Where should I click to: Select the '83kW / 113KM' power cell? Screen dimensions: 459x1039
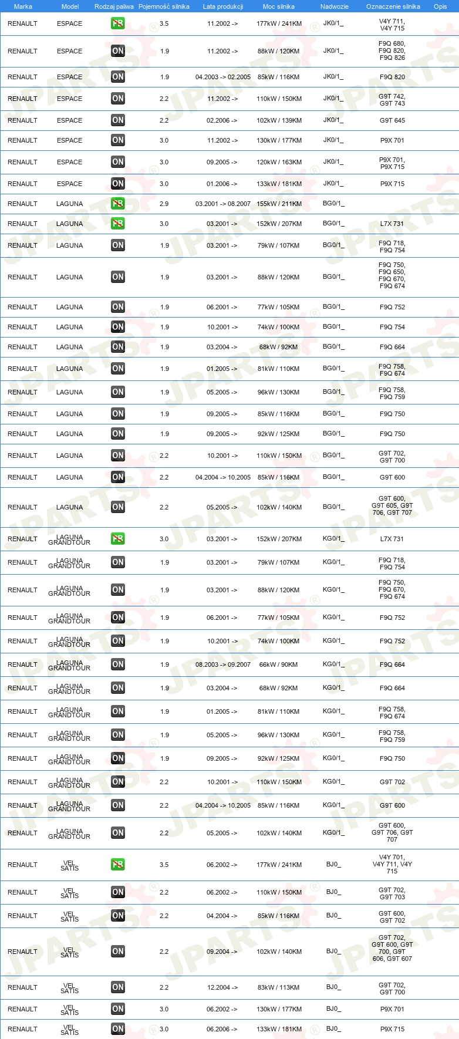pyautogui.click(x=279, y=987)
